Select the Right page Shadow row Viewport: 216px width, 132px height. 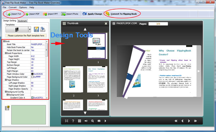pos(24,86)
